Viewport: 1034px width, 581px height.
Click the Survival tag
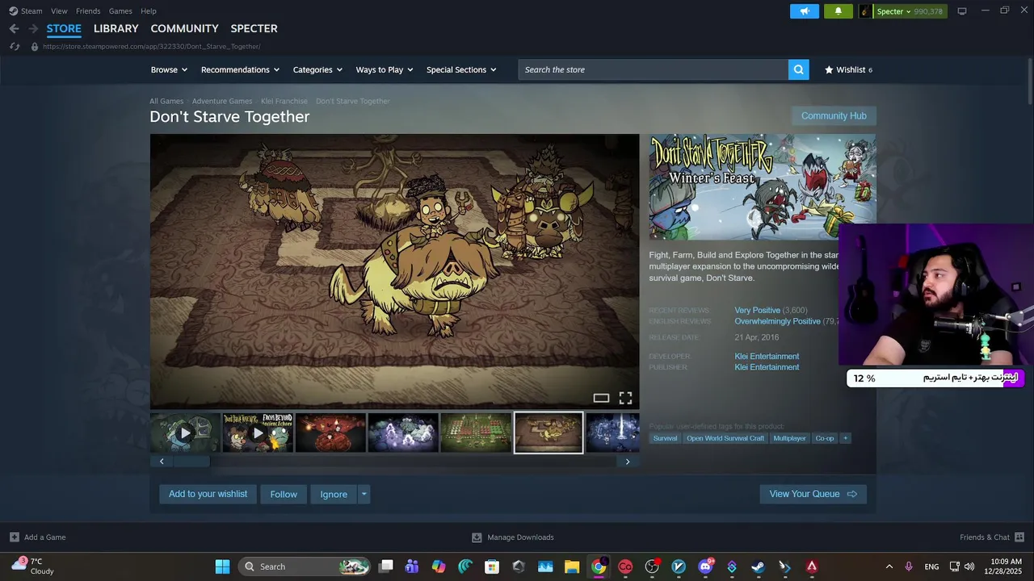pyautogui.click(x=666, y=438)
